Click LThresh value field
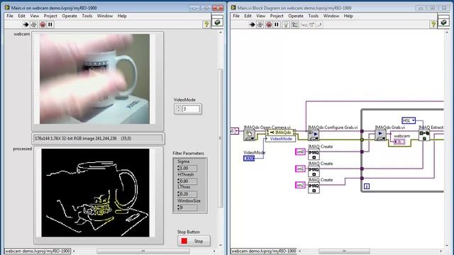Screen dimensions: 454x255 click(x=189, y=193)
